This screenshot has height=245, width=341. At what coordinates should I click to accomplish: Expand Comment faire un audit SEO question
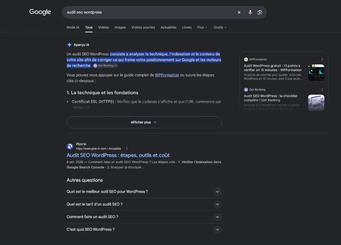(144, 217)
